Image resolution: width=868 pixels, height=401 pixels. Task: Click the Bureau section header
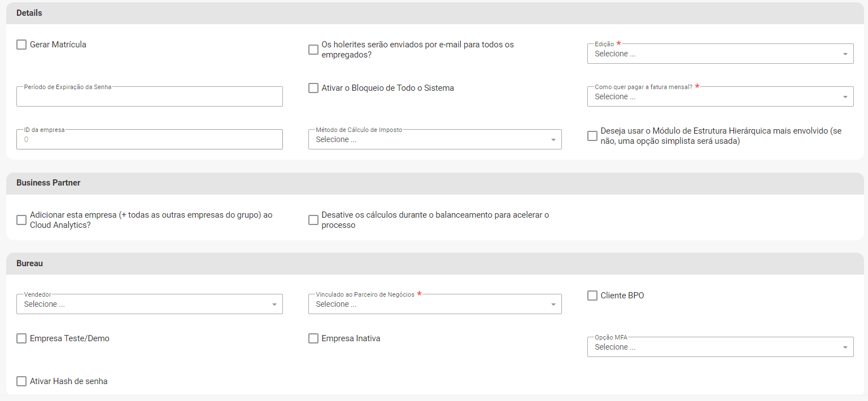coord(30,263)
